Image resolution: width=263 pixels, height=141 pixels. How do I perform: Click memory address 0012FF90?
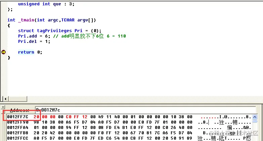click(x=17, y=122)
